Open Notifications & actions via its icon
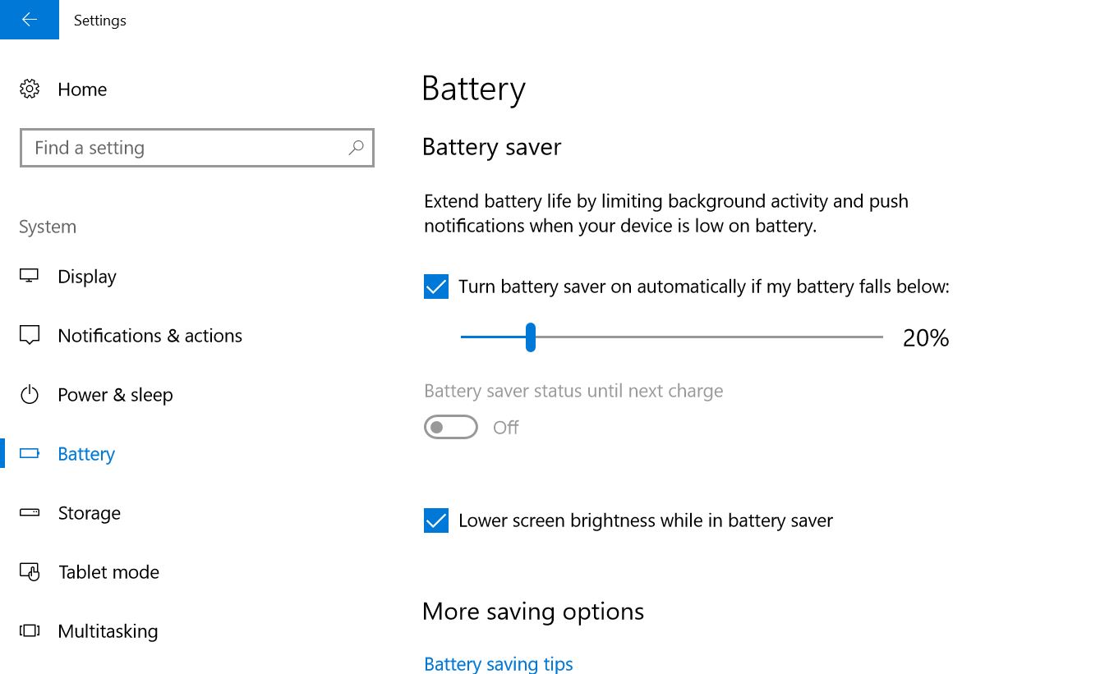The height and width of the screenshot is (674, 1114). click(x=30, y=336)
